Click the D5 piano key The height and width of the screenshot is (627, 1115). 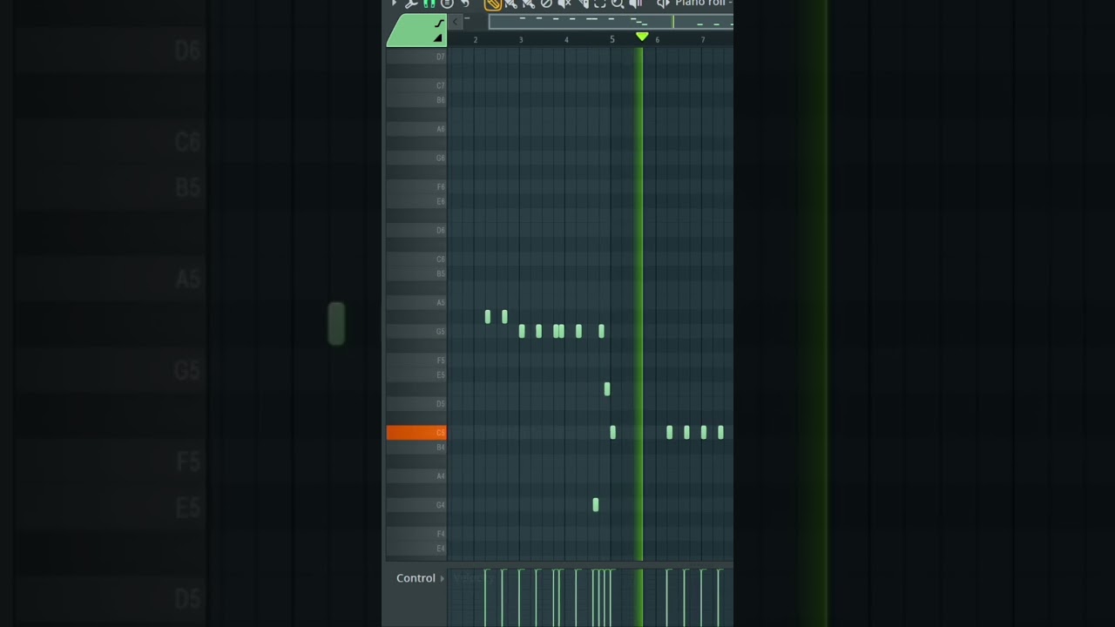tap(416, 403)
